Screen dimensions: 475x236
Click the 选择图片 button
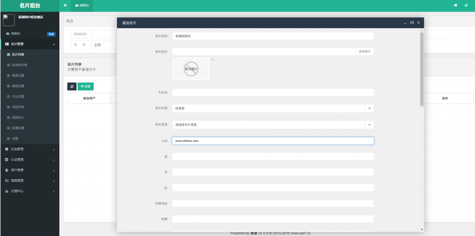pyautogui.click(x=364, y=52)
